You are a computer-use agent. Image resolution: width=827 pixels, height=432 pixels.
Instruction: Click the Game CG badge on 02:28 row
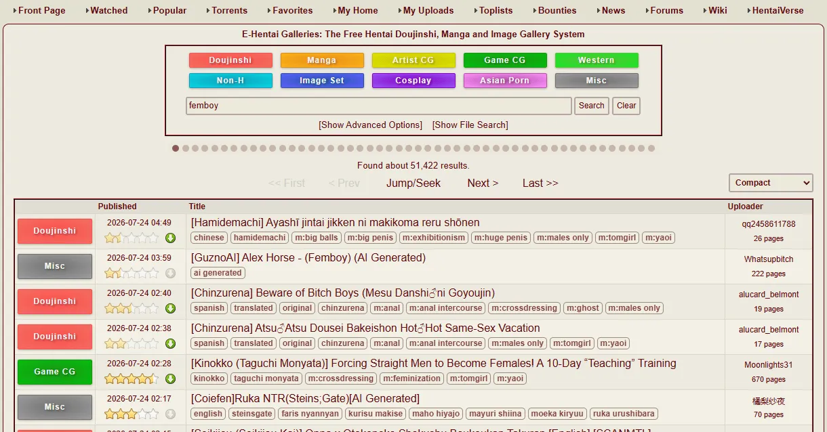(55, 372)
